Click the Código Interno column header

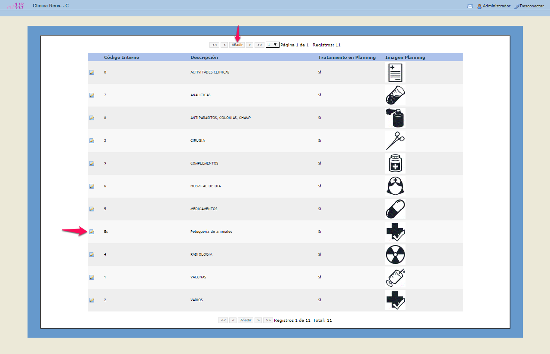pyautogui.click(x=122, y=58)
